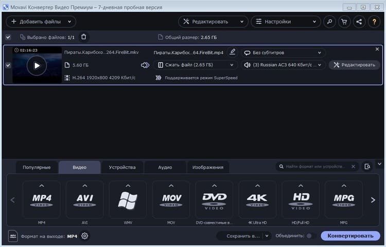
Task: Rename output file with pencil icon
Action: pyautogui.click(x=232, y=52)
